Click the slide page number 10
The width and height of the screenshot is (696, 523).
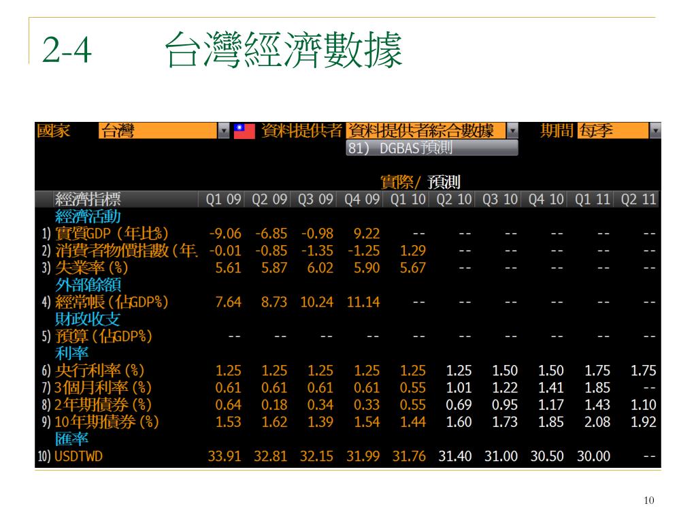pos(648,501)
